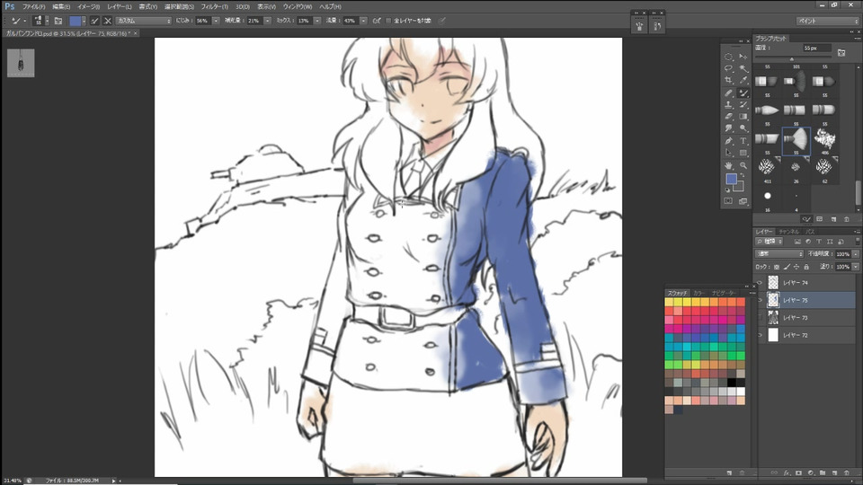Check the sample all layers checkbox
Viewport: 863px width, 485px height.
(388, 21)
